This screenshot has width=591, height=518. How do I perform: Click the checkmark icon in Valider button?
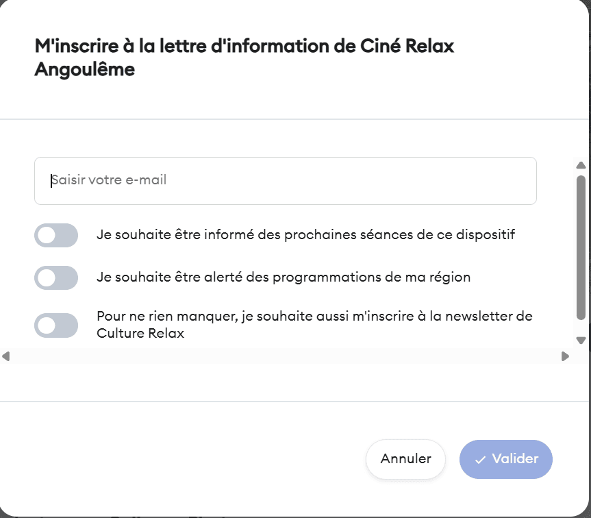pyautogui.click(x=480, y=460)
